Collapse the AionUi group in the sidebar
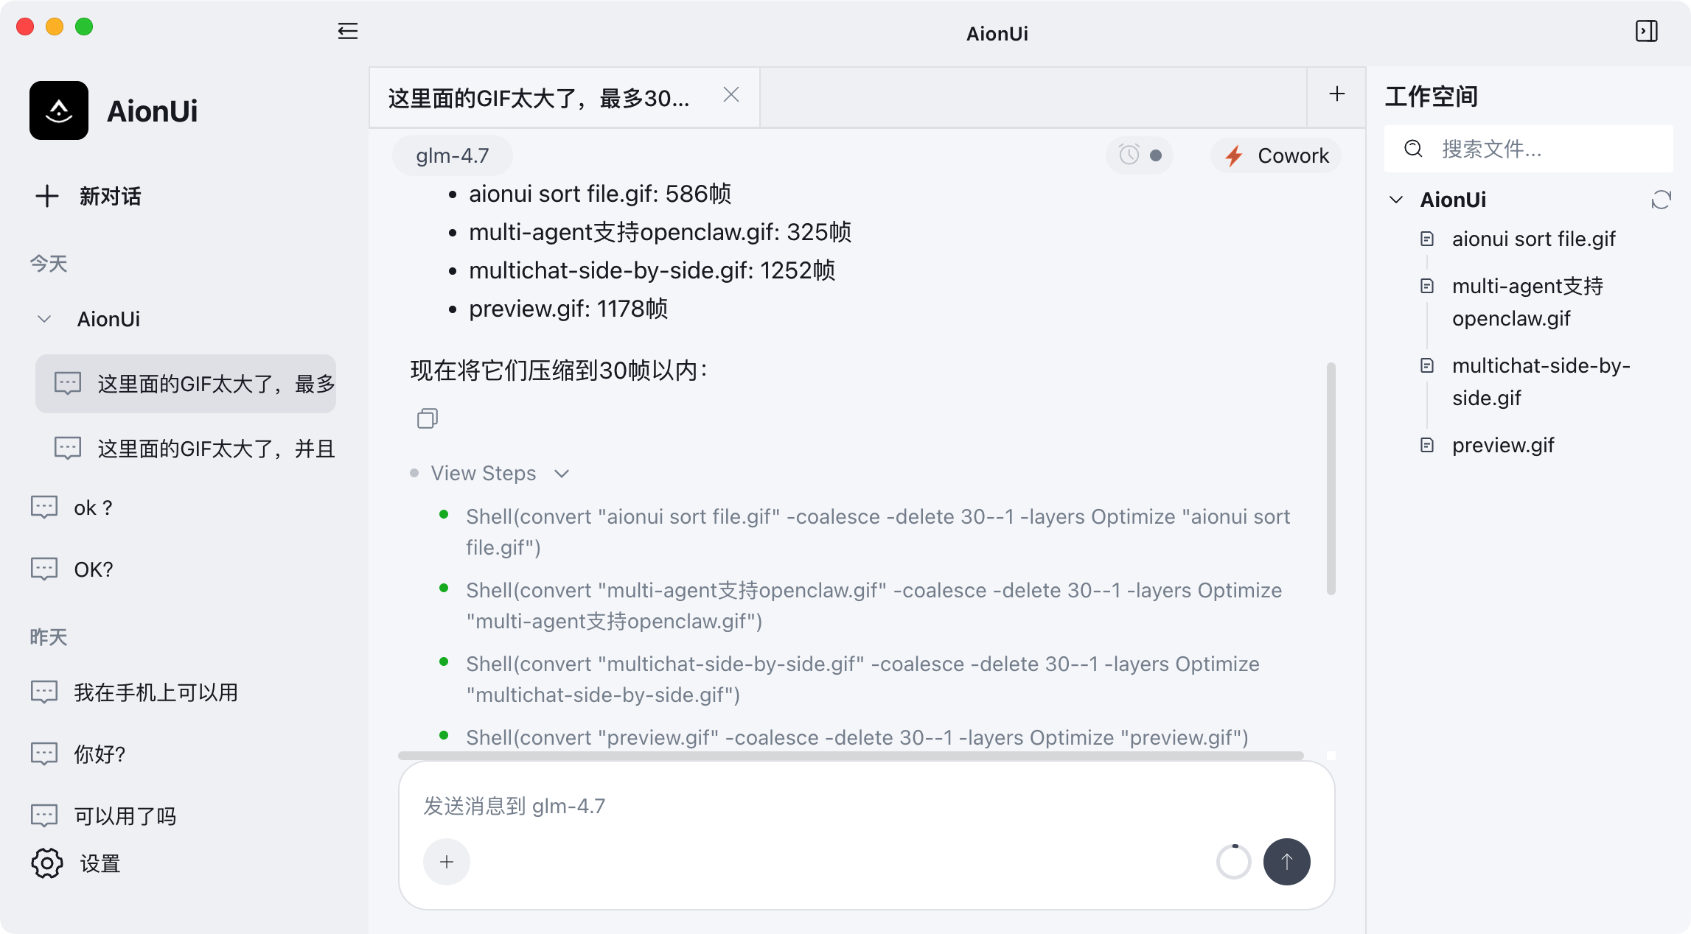1691x934 pixels. [44, 319]
